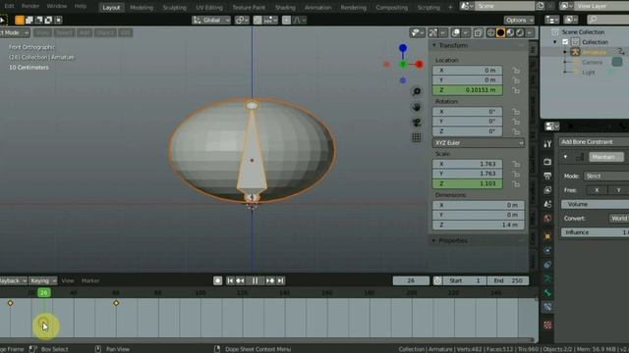The height and width of the screenshot is (353, 629).
Task: Toggle camera view icon in viewport
Action: point(417,123)
